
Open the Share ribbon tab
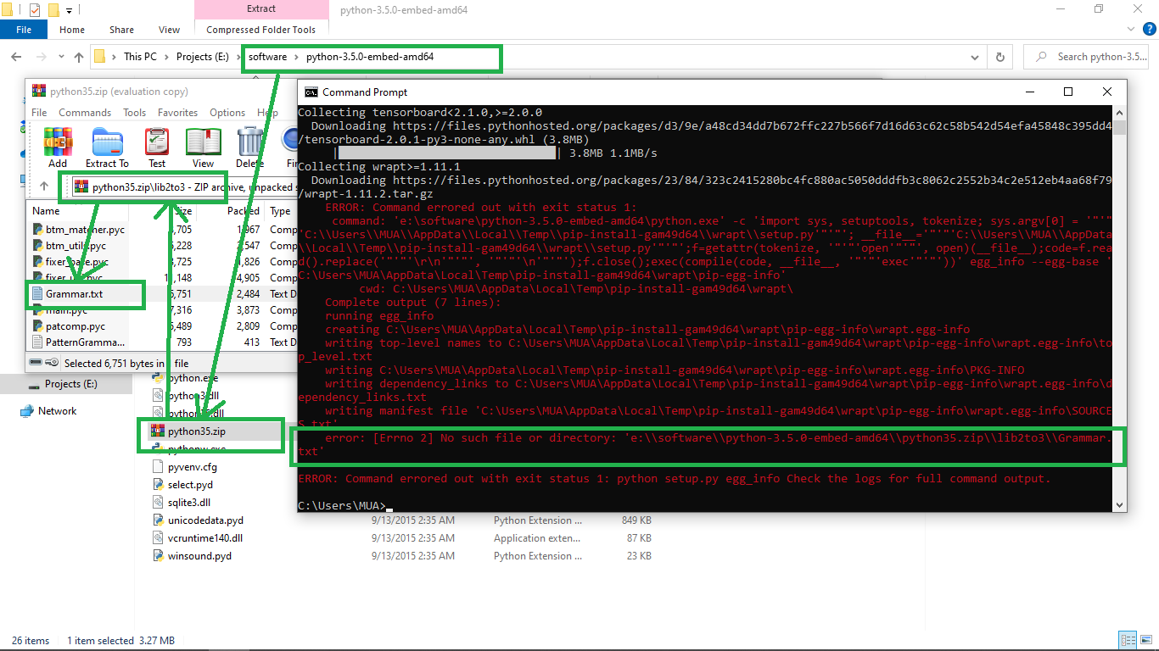[x=122, y=30]
